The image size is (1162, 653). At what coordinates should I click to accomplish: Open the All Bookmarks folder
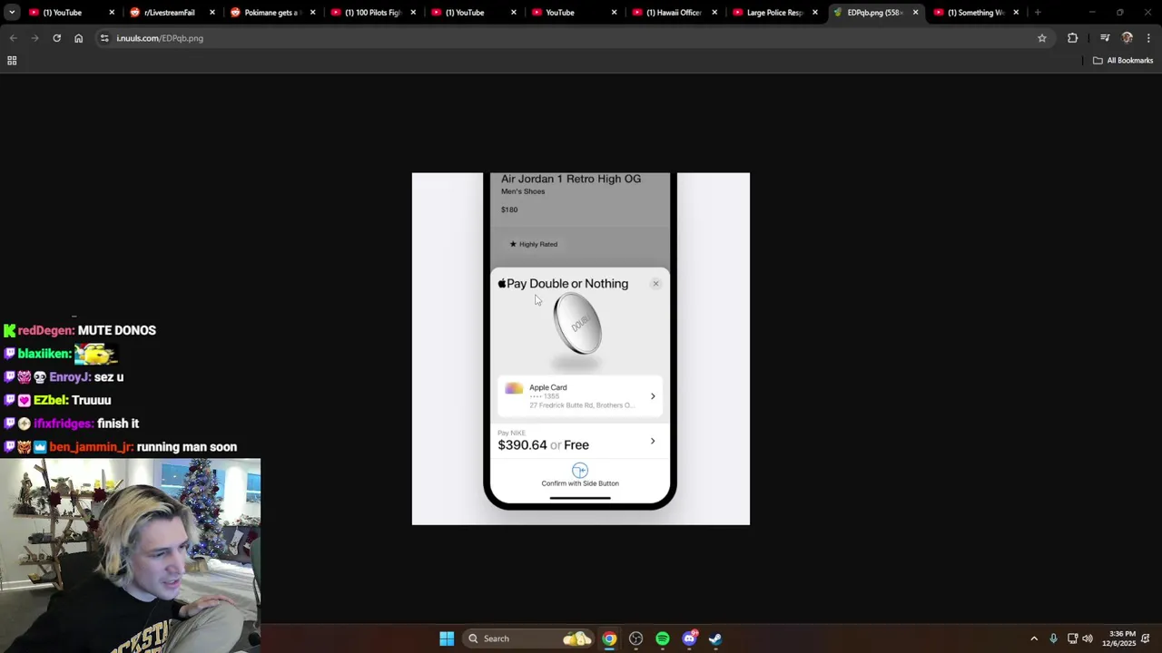point(1122,61)
